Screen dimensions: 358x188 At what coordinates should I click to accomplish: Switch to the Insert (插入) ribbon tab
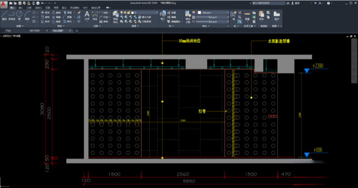pyautogui.click(x=21, y=8)
